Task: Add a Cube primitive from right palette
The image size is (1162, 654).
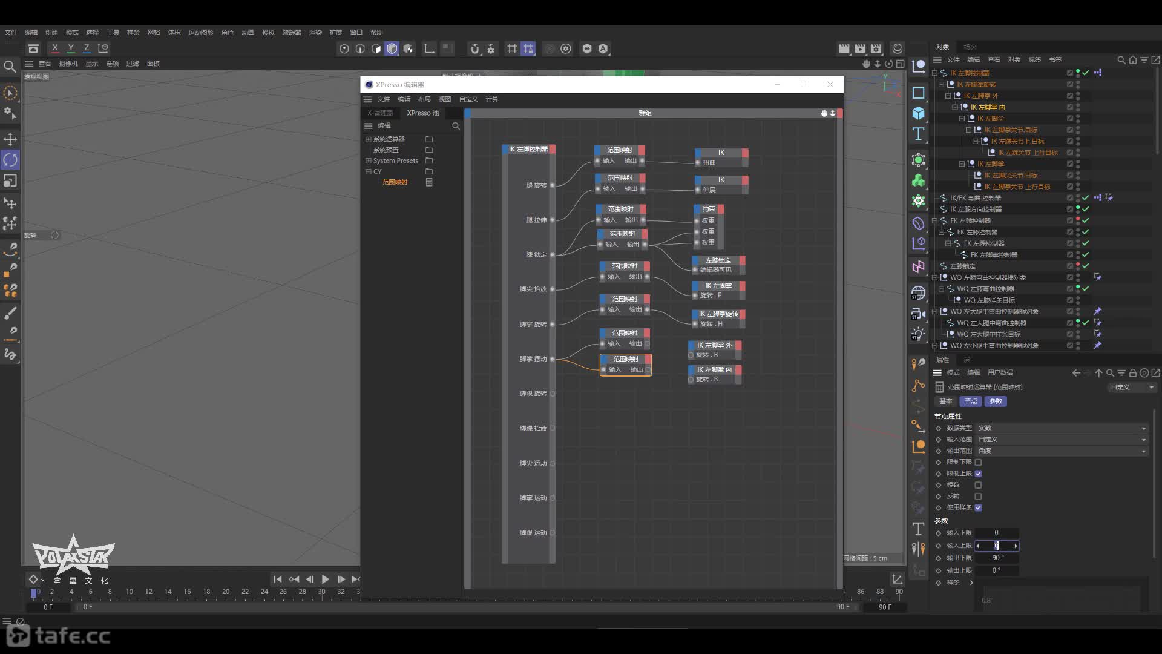Action: (918, 113)
